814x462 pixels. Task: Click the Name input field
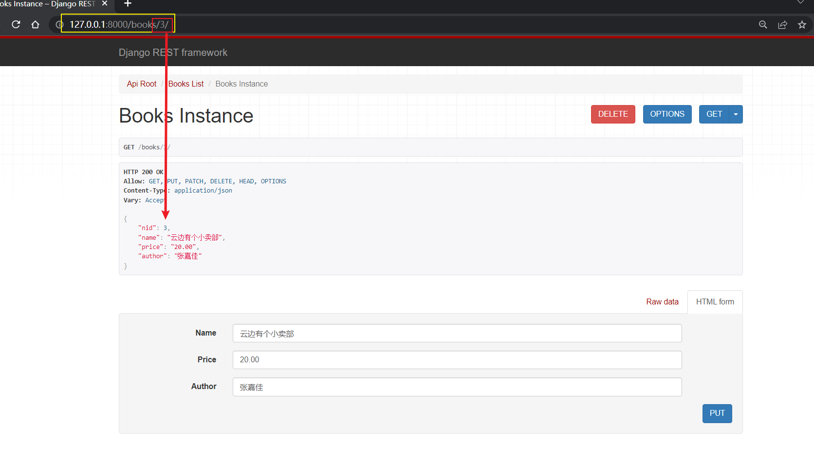(457, 333)
